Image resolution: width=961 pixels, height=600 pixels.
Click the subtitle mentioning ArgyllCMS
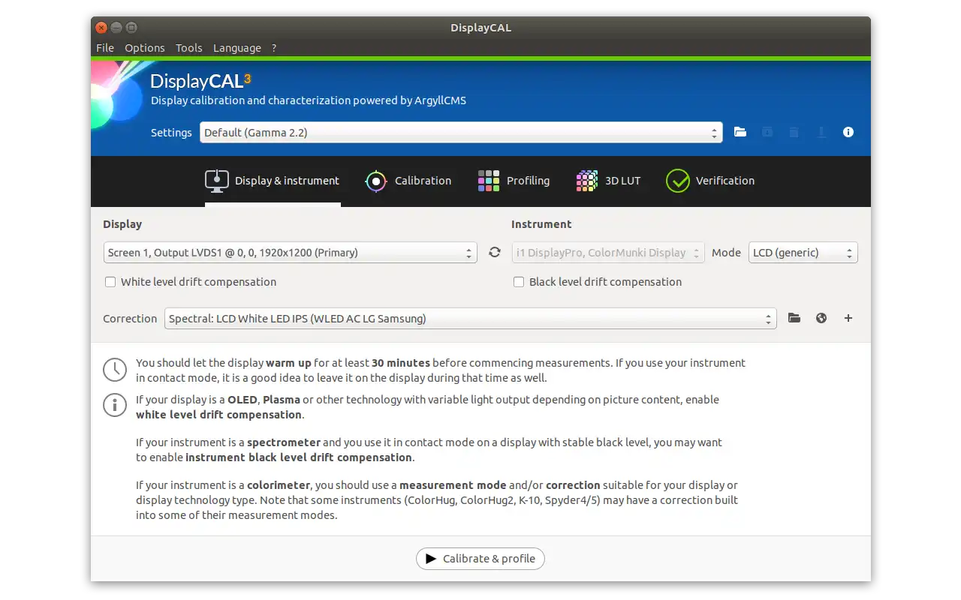pos(309,100)
